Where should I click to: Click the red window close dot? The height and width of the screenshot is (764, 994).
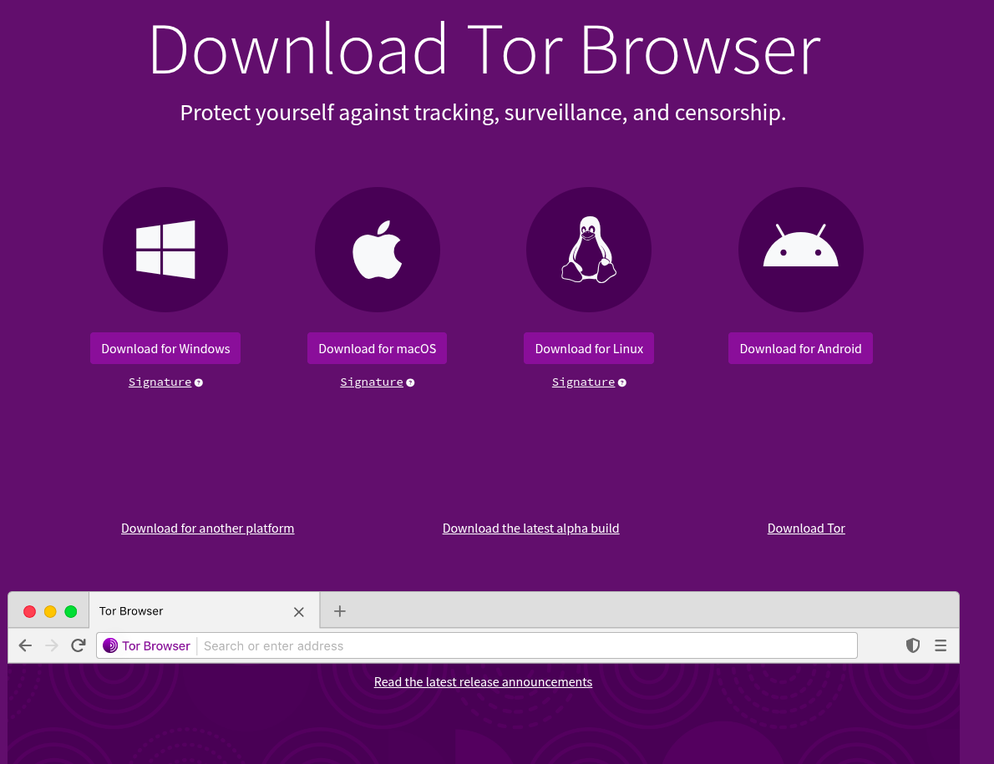(29, 611)
